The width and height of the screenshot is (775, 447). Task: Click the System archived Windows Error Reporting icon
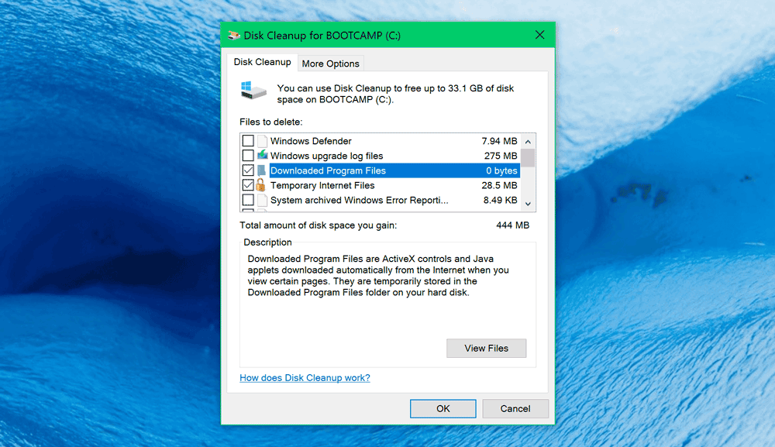[262, 200]
